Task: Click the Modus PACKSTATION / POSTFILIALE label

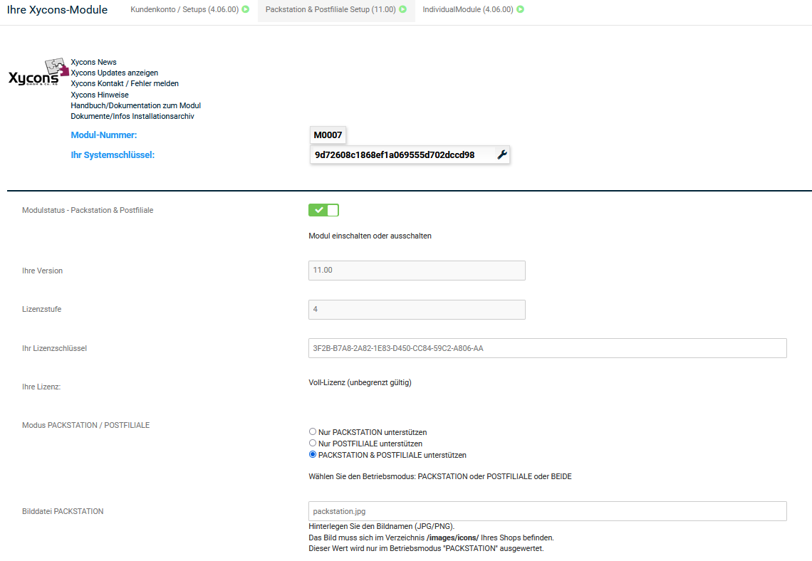Action: click(x=86, y=426)
